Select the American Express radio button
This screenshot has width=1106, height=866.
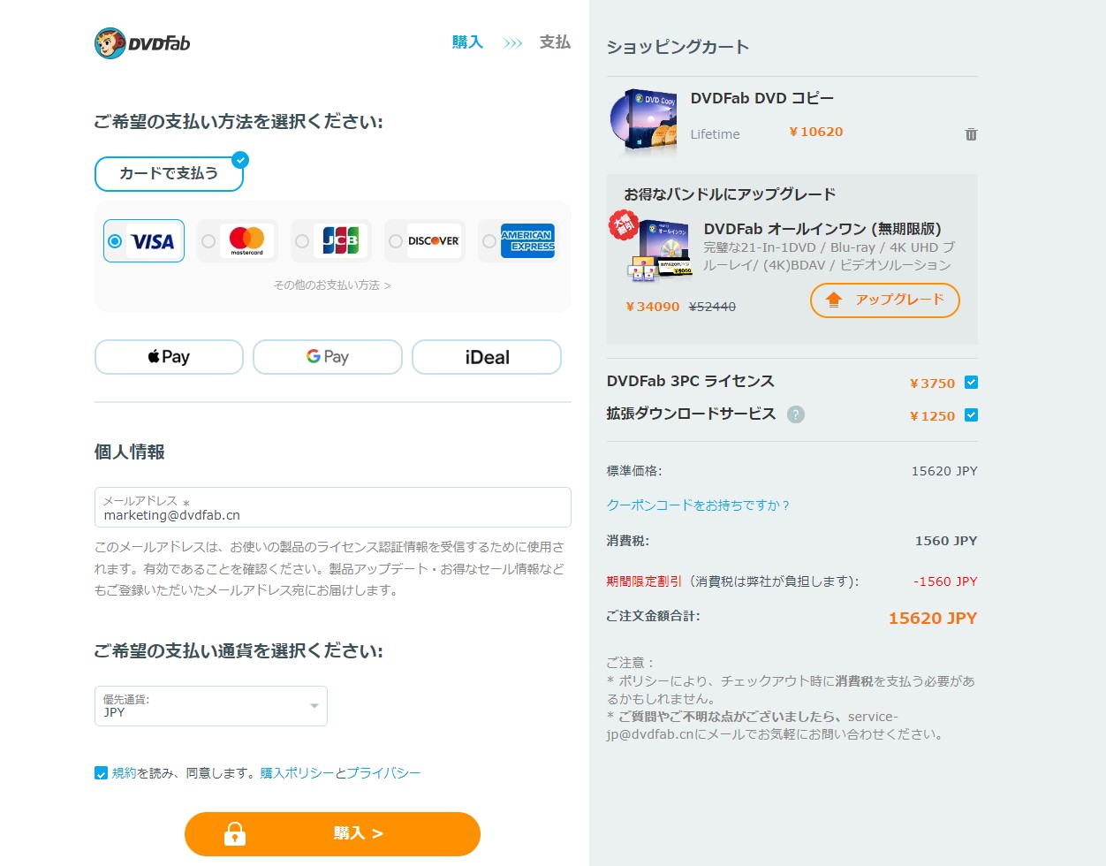click(489, 241)
